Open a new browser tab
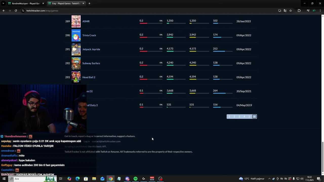 tap(89, 4)
